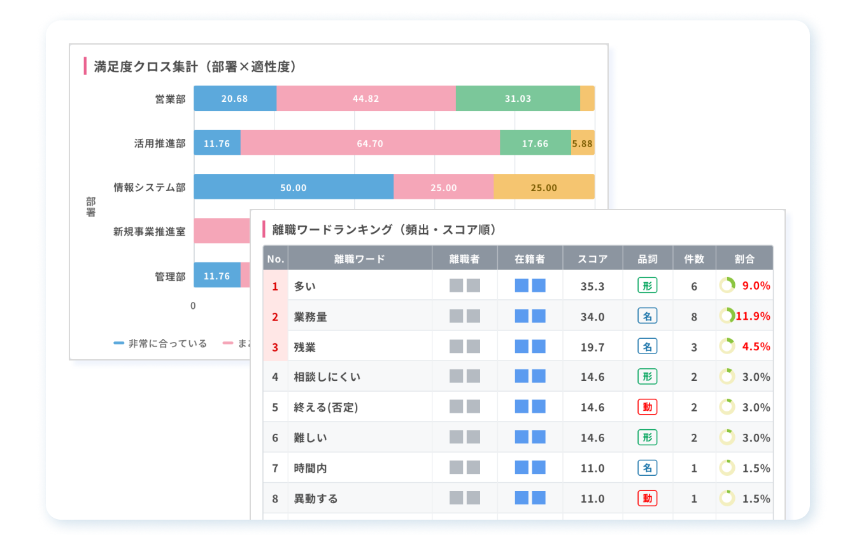Screen dimensions: 866x535
Task: Click the gray 離職者 squares in the 残業 row
Action: (x=465, y=346)
